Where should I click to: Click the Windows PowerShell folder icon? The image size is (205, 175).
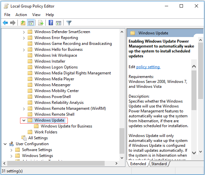click(x=30, y=97)
